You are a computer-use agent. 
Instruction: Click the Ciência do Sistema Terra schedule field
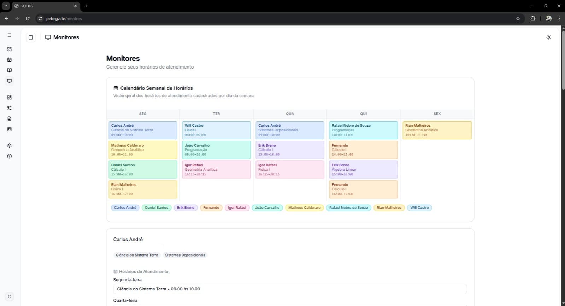click(x=290, y=289)
